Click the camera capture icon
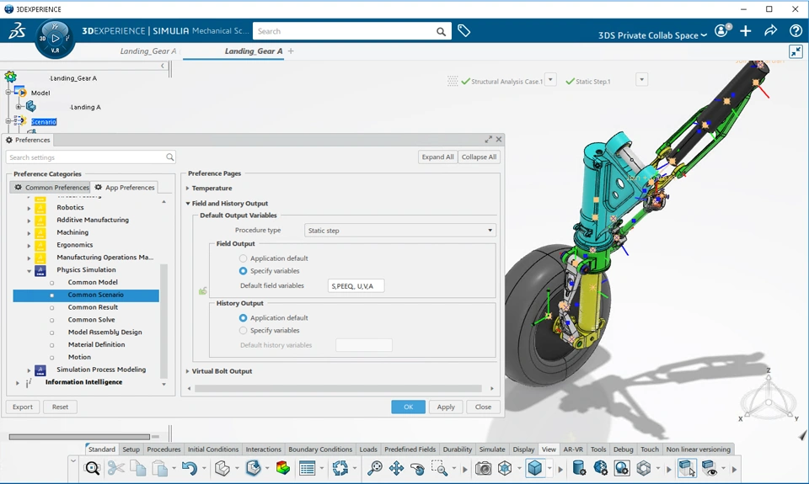 click(x=484, y=468)
